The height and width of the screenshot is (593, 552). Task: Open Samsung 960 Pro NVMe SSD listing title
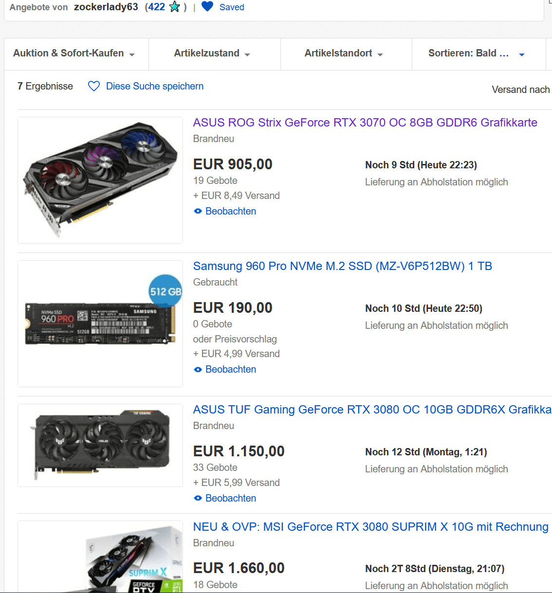pyautogui.click(x=343, y=266)
